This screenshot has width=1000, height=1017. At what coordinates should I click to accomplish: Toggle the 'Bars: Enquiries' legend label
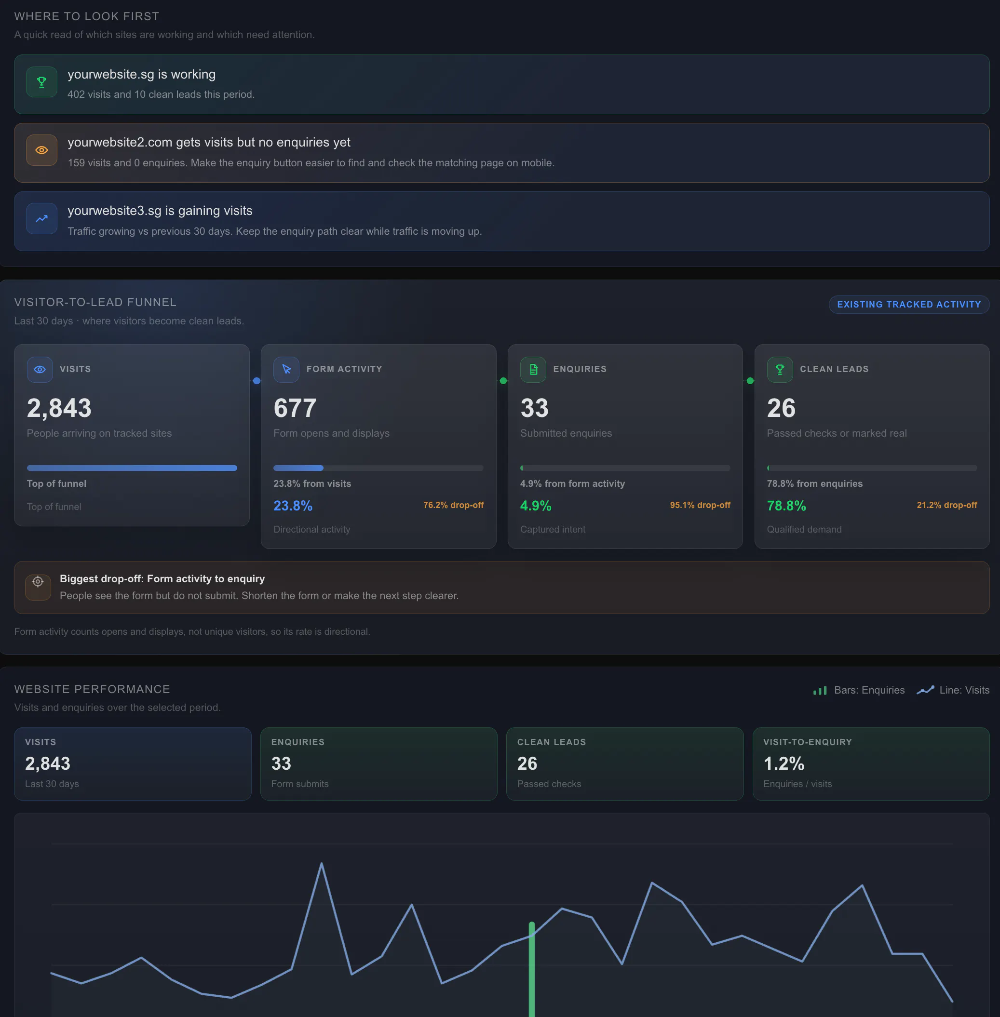[869, 690]
